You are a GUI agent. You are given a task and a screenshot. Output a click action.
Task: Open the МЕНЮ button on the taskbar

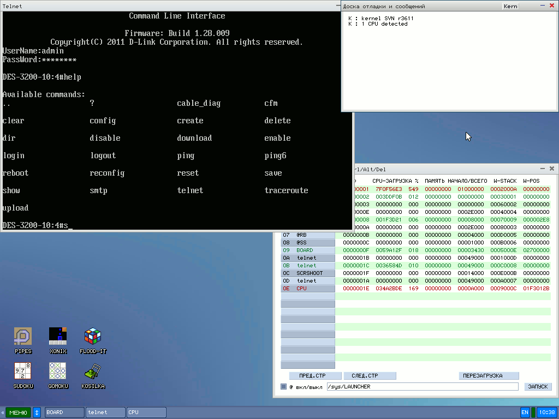(x=17, y=412)
